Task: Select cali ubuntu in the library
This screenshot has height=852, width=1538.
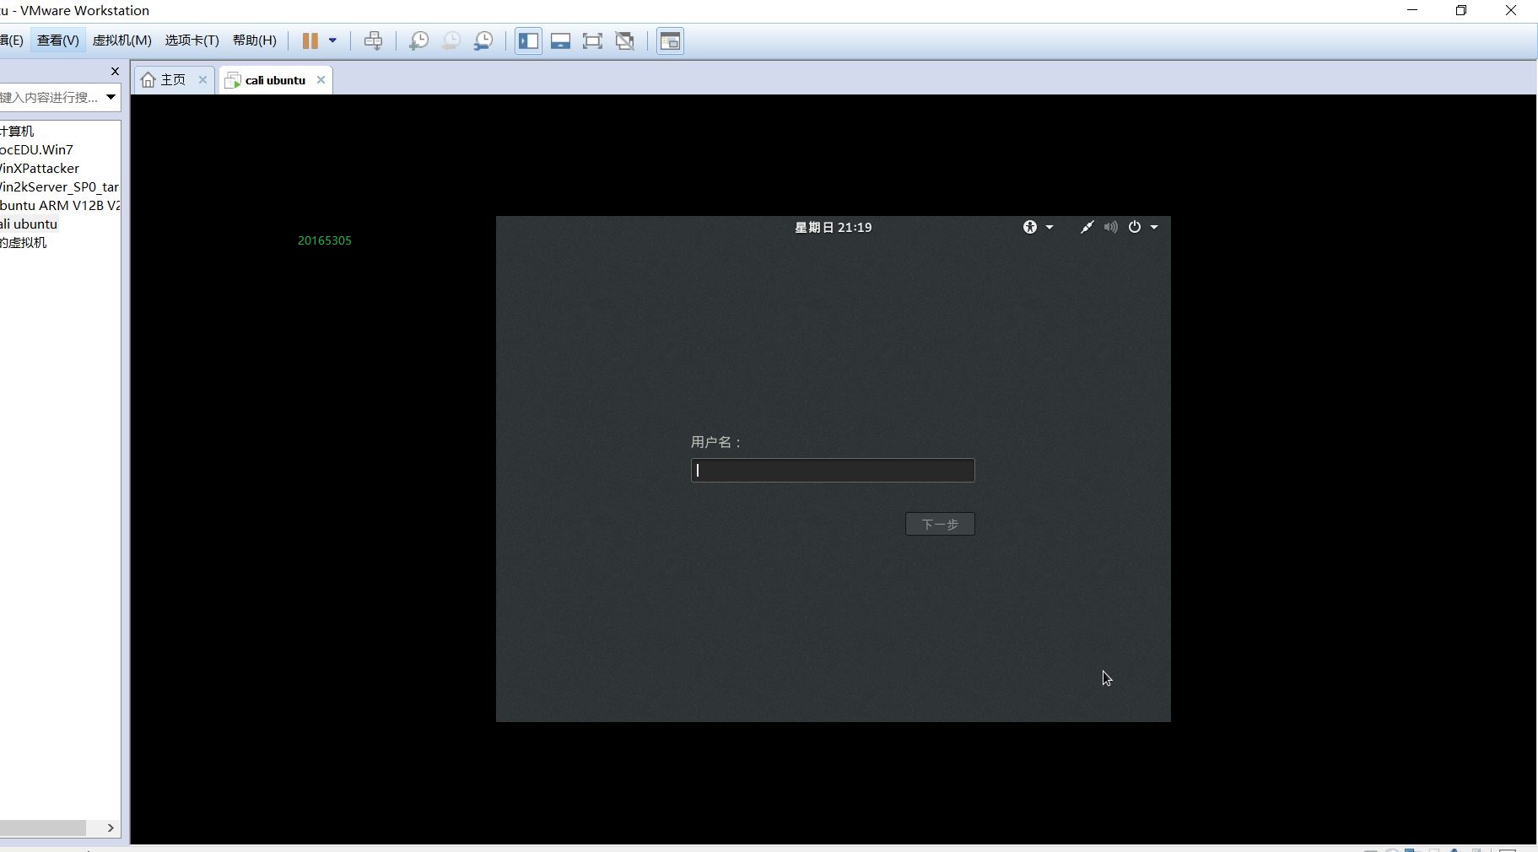Action: (29, 224)
